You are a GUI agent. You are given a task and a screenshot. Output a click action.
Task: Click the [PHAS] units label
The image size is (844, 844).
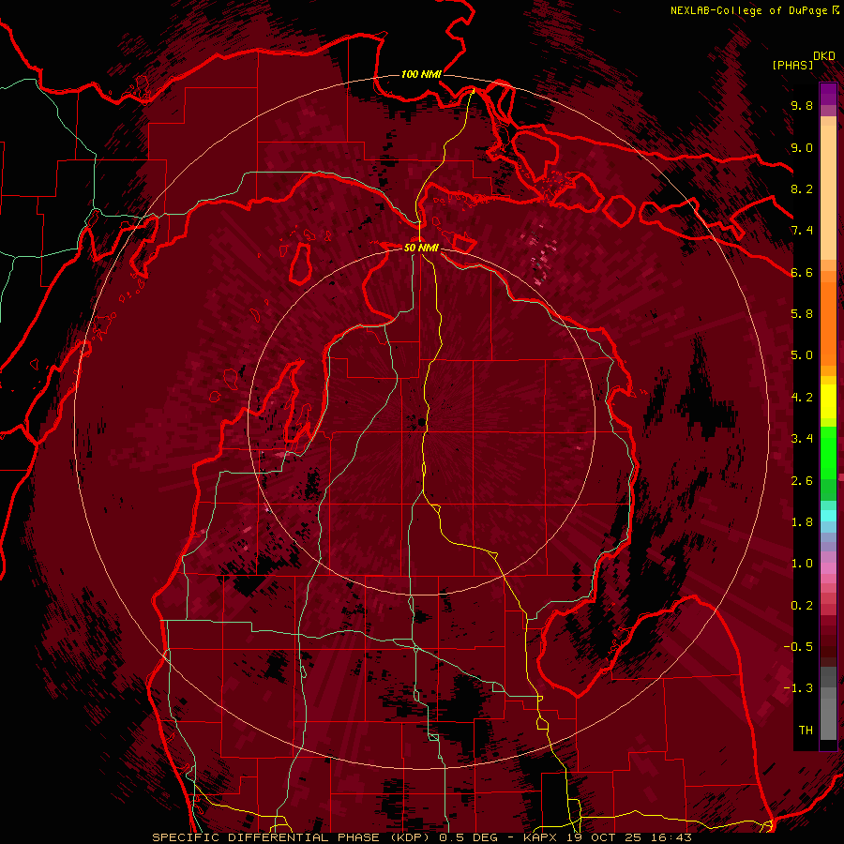click(x=792, y=65)
